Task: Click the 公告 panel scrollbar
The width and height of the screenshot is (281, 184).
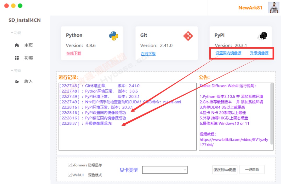Action: (272, 114)
